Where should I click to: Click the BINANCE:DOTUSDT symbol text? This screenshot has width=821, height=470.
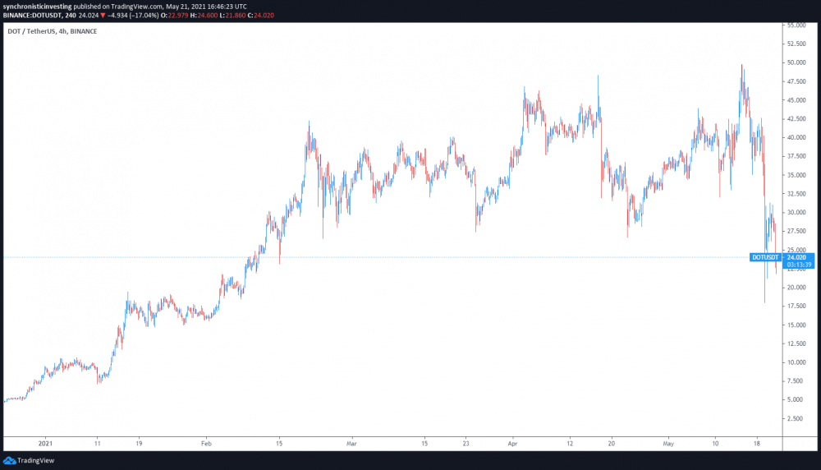pyautogui.click(x=33, y=15)
